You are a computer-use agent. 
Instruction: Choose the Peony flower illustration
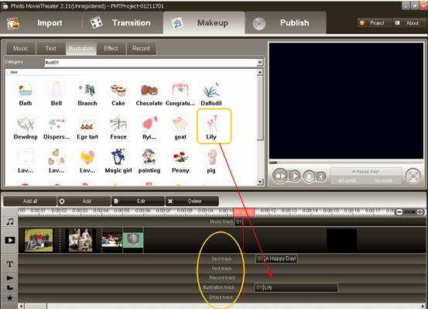click(180, 156)
